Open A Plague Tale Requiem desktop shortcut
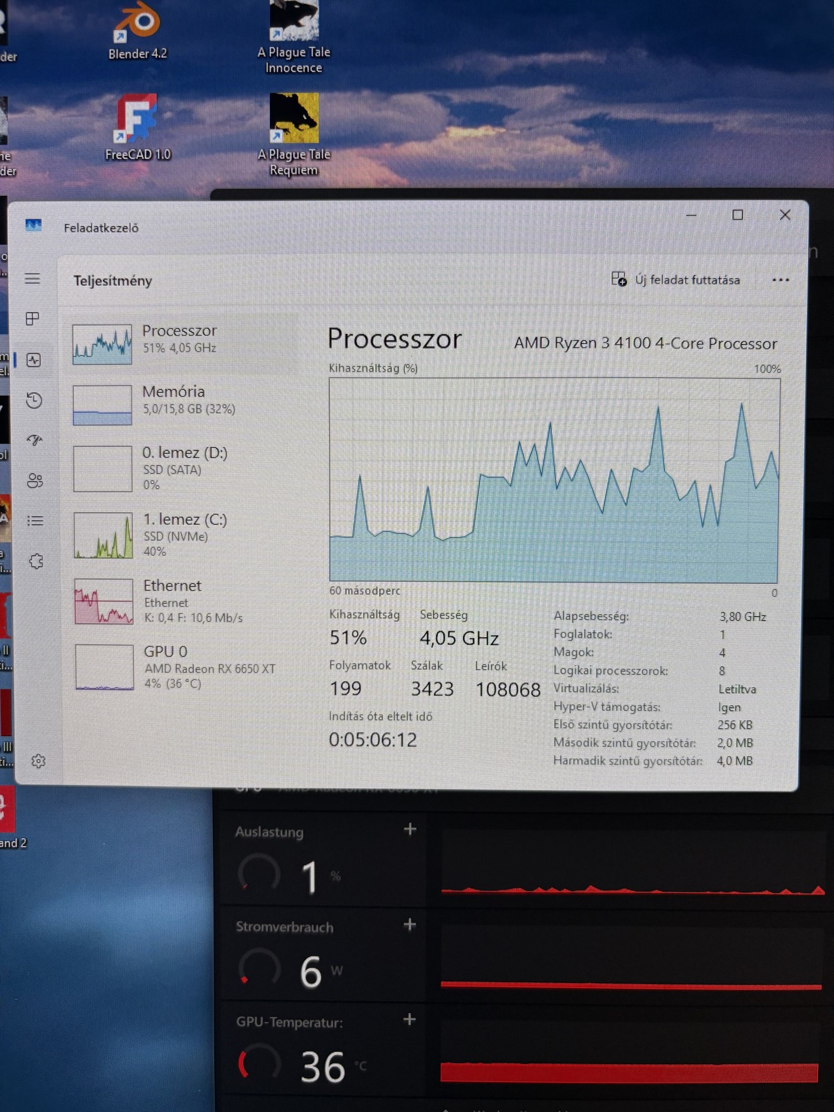 pyautogui.click(x=294, y=135)
